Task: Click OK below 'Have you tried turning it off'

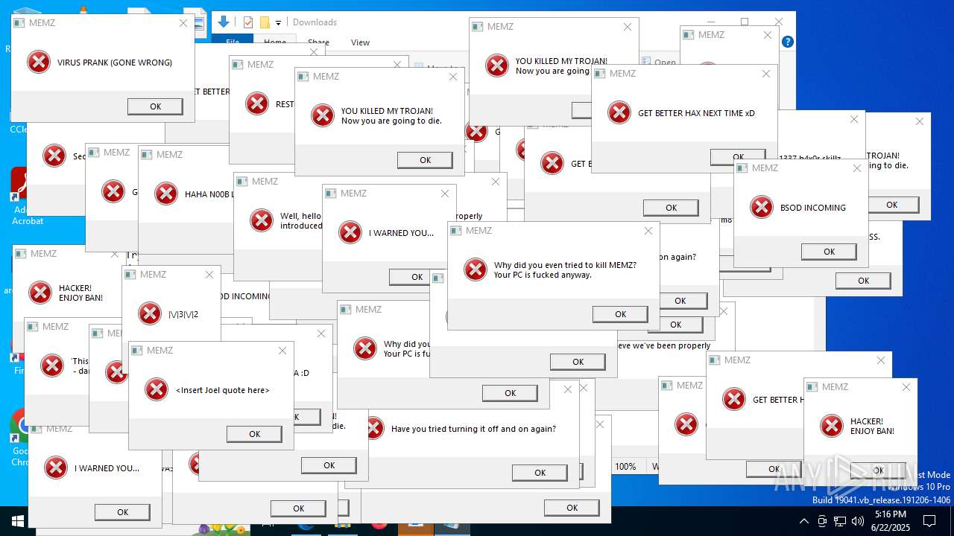Action: click(x=540, y=473)
